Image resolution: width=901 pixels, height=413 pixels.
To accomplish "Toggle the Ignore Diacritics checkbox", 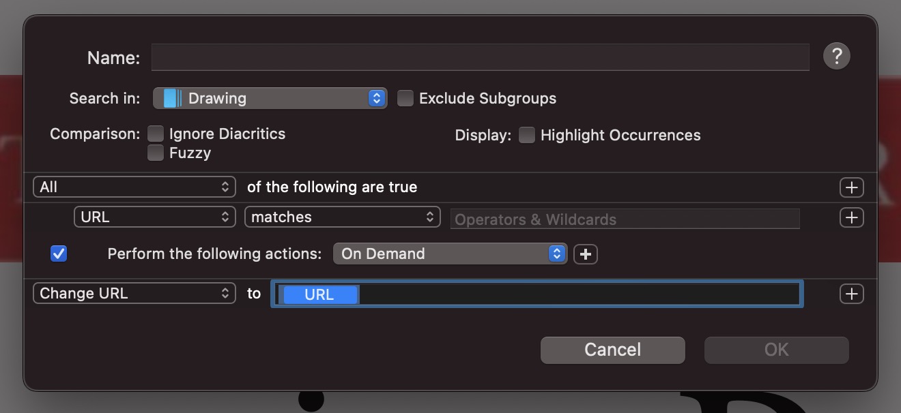I will click(x=156, y=134).
